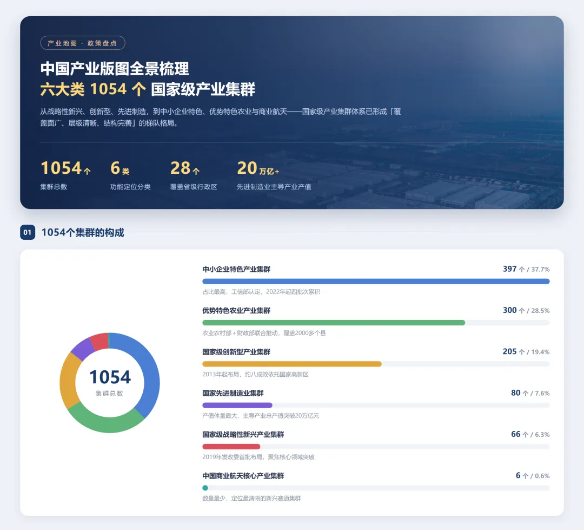Viewport: 584px width, 530px height.
Task: Click the label 先进制造业主导产业产值
Action: point(274,187)
